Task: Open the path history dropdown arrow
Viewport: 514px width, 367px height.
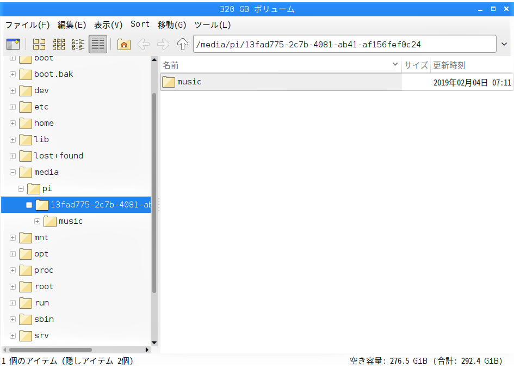Action: point(504,44)
